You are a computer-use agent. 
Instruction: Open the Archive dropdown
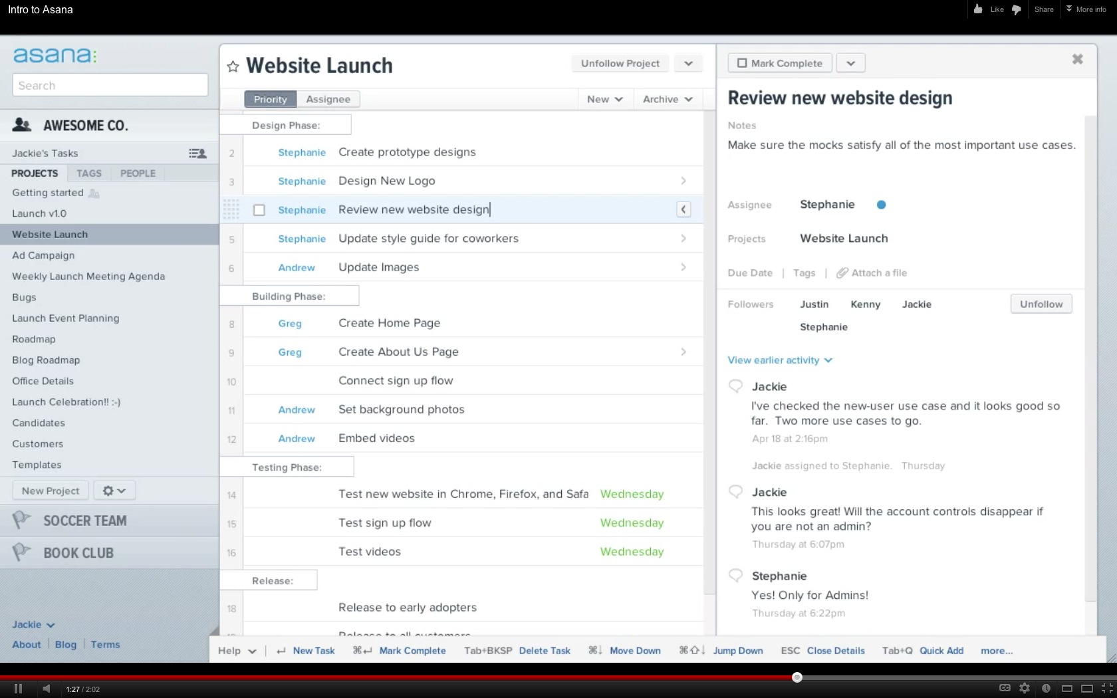click(668, 99)
